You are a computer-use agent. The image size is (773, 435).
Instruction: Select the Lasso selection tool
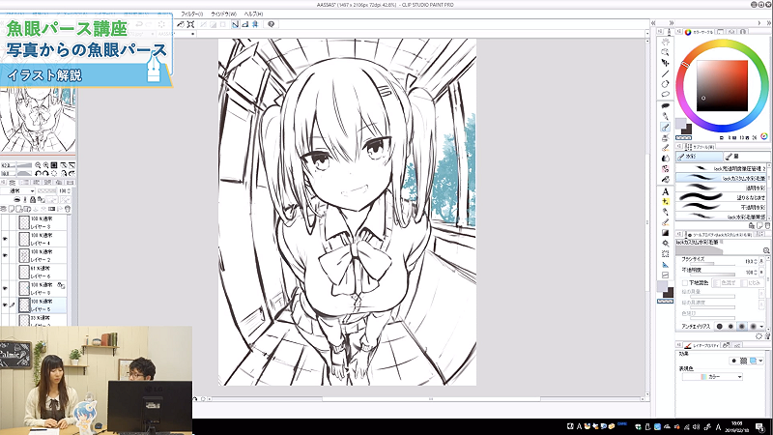[665, 94]
